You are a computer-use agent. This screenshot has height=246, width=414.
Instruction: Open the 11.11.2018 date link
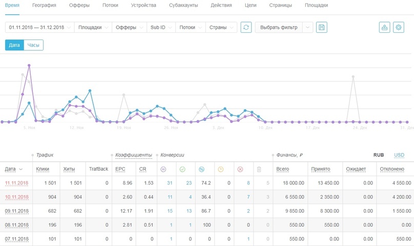click(x=16, y=182)
